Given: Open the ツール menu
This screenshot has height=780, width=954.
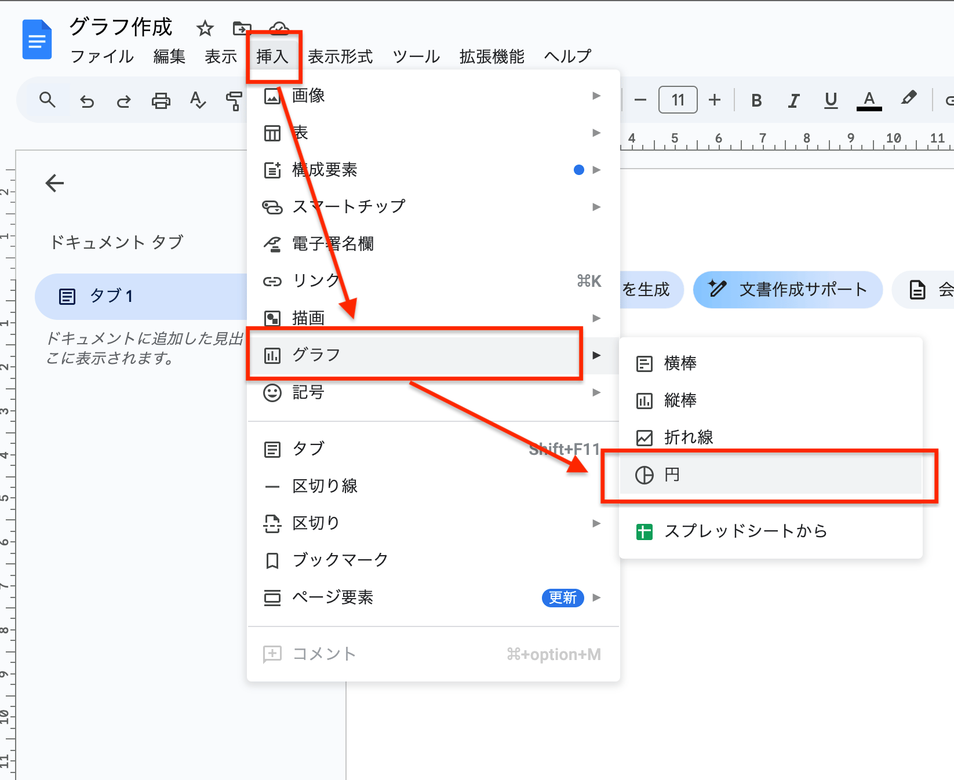Looking at the screenshot, I should (x=415, y=56).
